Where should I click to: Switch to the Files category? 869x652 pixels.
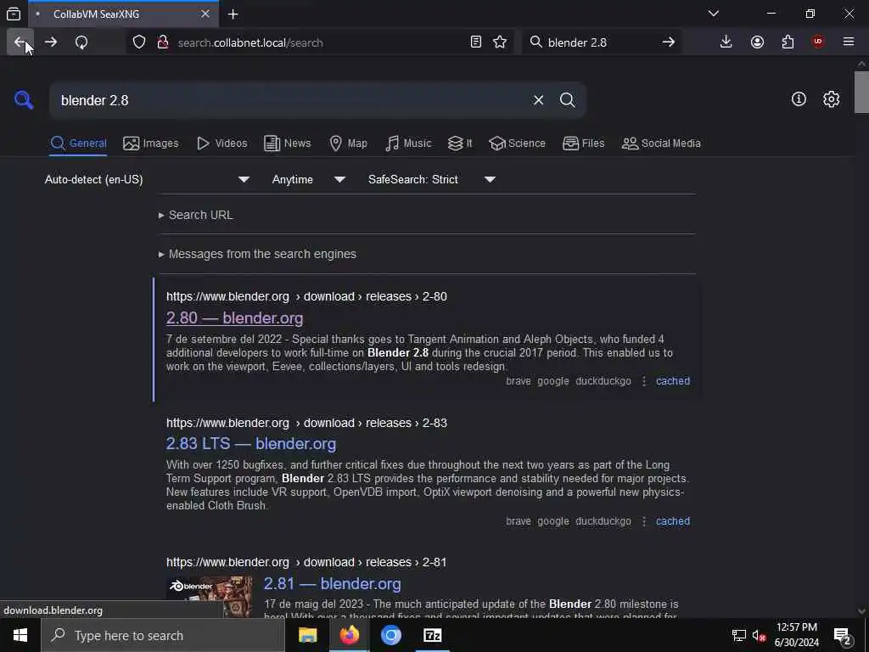click(583, 143)
